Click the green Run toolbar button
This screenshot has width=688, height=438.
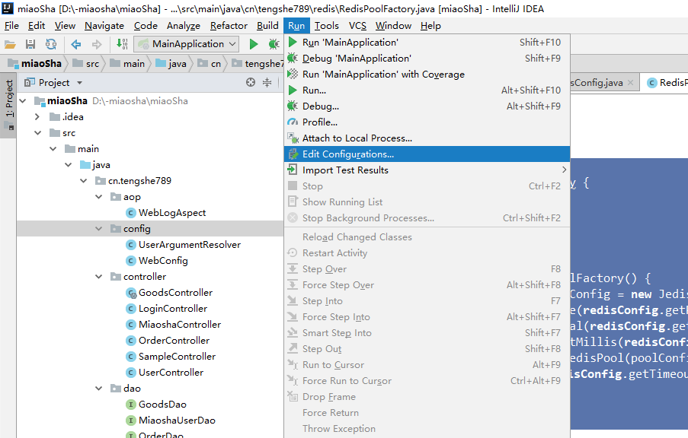[253, 44]
